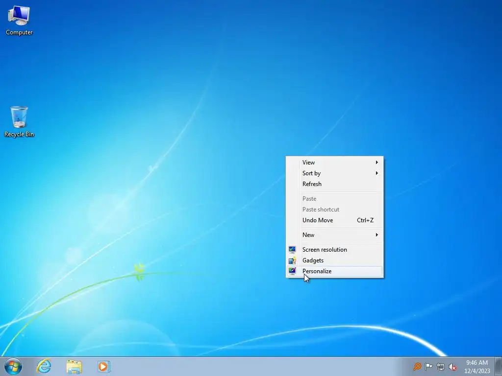The height and width of the screenshot is (376, 502).
Task: Select Personalize in the context menu
Action: coord(334,271)
